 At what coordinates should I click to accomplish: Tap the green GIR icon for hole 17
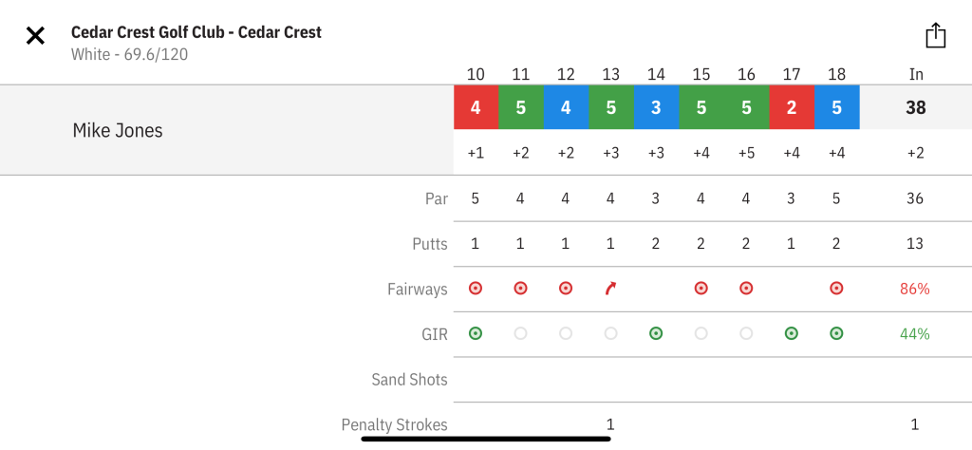tap(791, 333)
